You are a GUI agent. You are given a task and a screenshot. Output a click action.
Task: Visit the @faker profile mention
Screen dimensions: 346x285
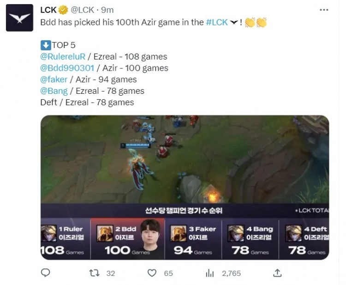point(54,79)
